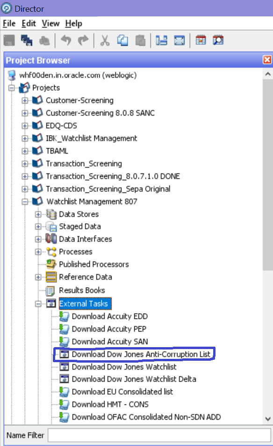Click the Data Interfaces icon
The height and width of the screenshot is (446, 273).
click(x=51, y=239)
